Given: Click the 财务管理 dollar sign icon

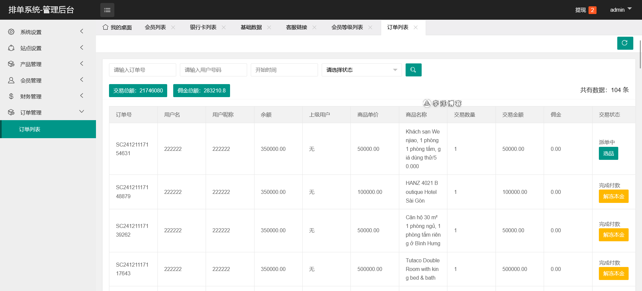Looking at the screenshot, I should pyautogui.click(x=11, y=96).
